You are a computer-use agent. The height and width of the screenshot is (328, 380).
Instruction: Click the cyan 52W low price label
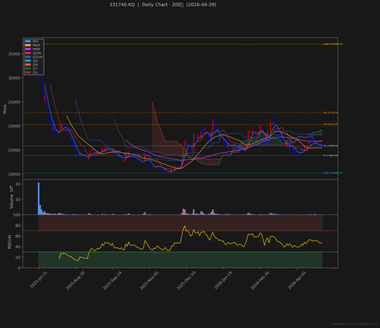333,173
